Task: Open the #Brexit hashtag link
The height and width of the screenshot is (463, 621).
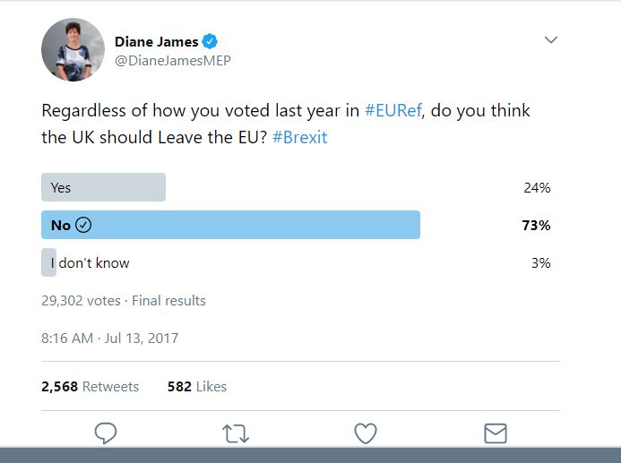Action: pos(300,137)
